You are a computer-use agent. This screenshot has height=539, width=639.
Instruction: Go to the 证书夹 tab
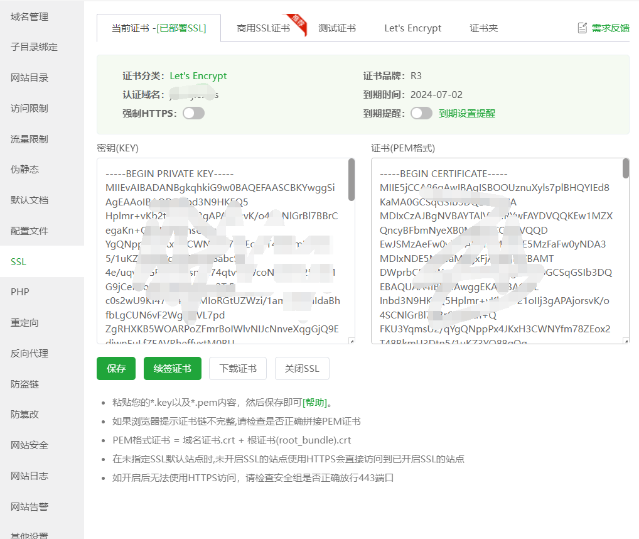(483, 28)
